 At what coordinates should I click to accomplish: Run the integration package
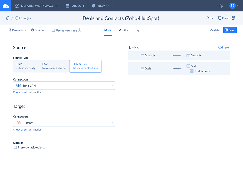point(211,18)
